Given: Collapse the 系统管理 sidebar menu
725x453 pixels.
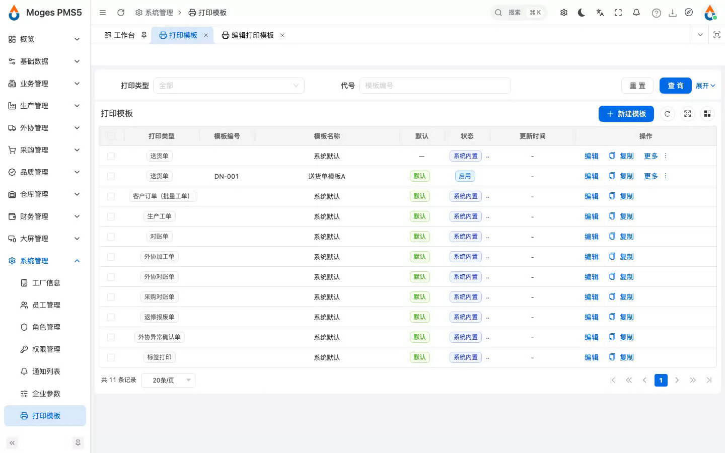Looking at the screenshot, I should pyautogui.click(x=45, y=261).
